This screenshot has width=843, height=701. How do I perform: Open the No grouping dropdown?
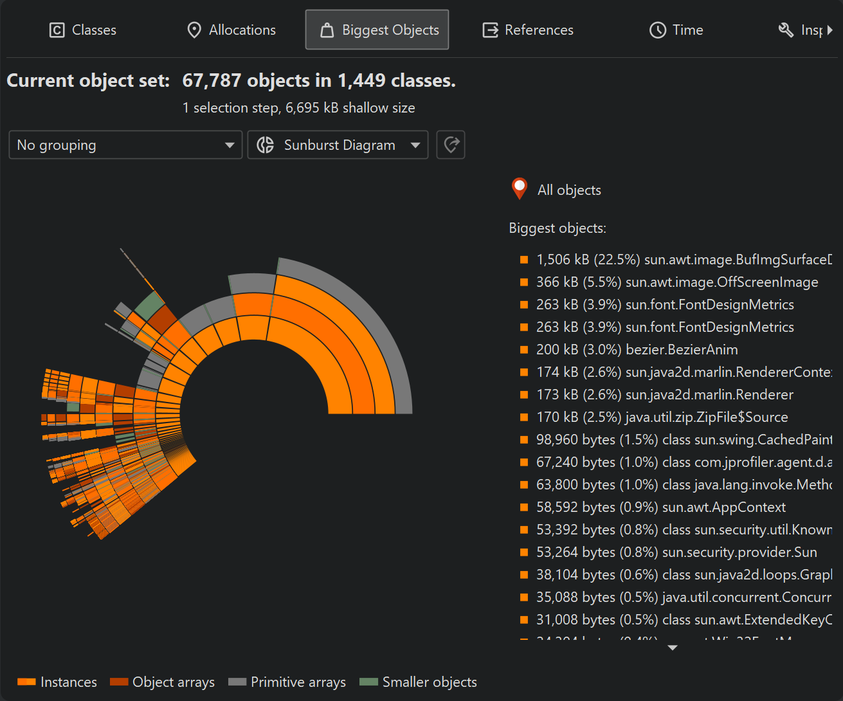pyautogui.click(x=125, y=145)
